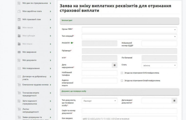Screen dimensions: 186x120
Task: Expand chevron next to Електронна трудова книжка
Action: (x=50, y=85)
